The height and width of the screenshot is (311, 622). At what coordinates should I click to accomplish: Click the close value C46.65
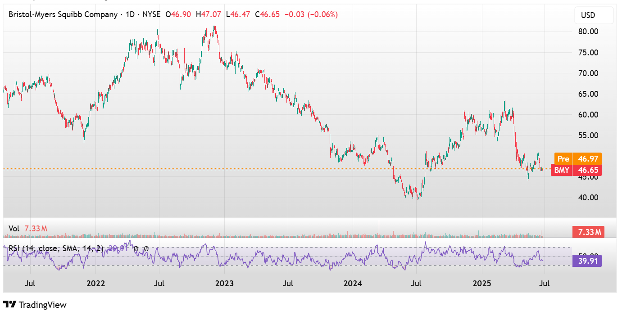coord(268,14)
